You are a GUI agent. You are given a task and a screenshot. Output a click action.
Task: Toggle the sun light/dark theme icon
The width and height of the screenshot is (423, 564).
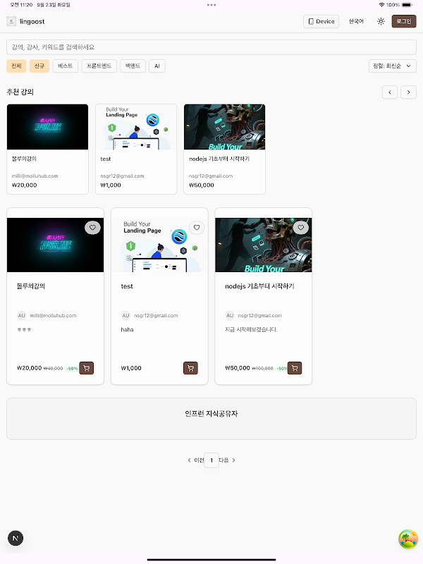(381, 22)
